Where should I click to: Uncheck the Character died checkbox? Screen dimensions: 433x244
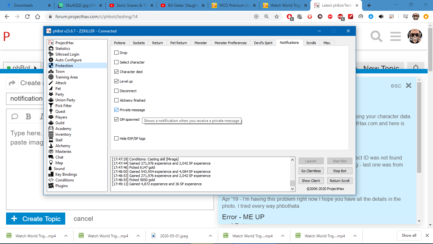[117, 72]
